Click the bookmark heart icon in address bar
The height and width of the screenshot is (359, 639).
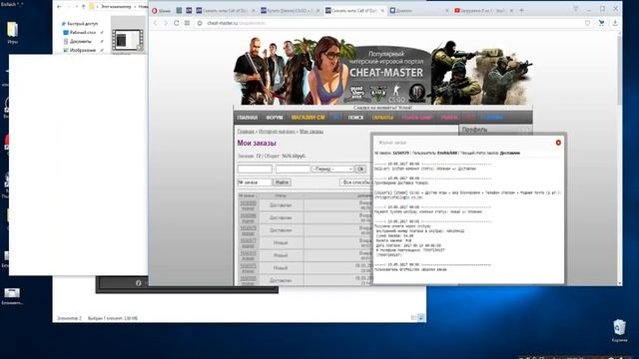[587, 23]
